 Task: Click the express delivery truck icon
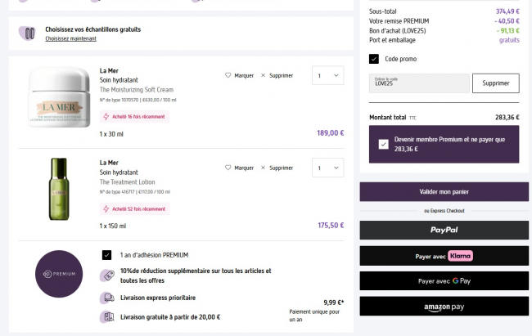(106, 298)
